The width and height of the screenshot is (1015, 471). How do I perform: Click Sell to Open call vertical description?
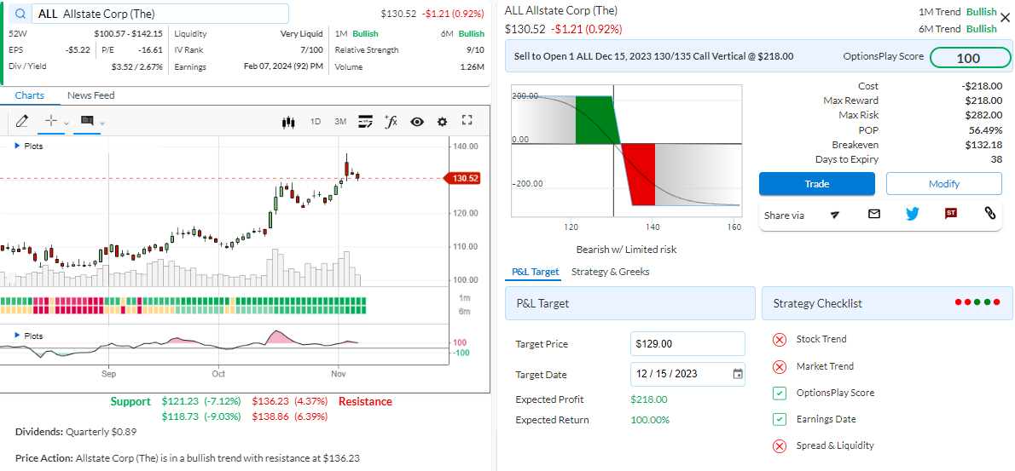(654, 56)
